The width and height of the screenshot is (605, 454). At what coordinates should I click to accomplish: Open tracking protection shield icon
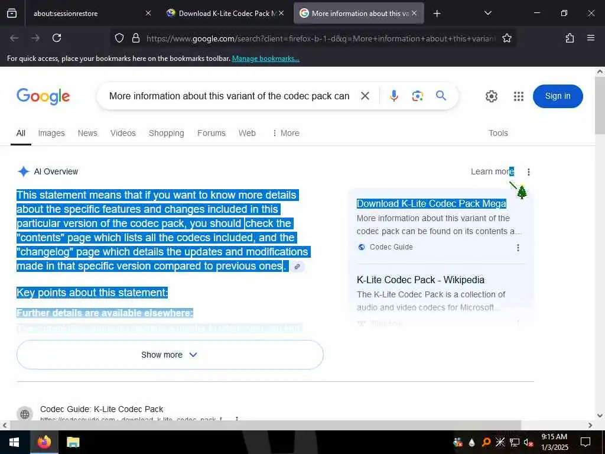[119, 38]
